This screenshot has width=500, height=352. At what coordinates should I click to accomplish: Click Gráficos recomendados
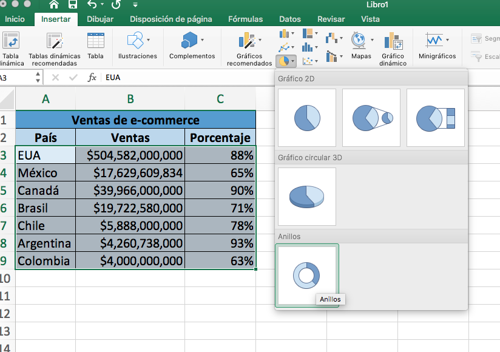(248, 49)
